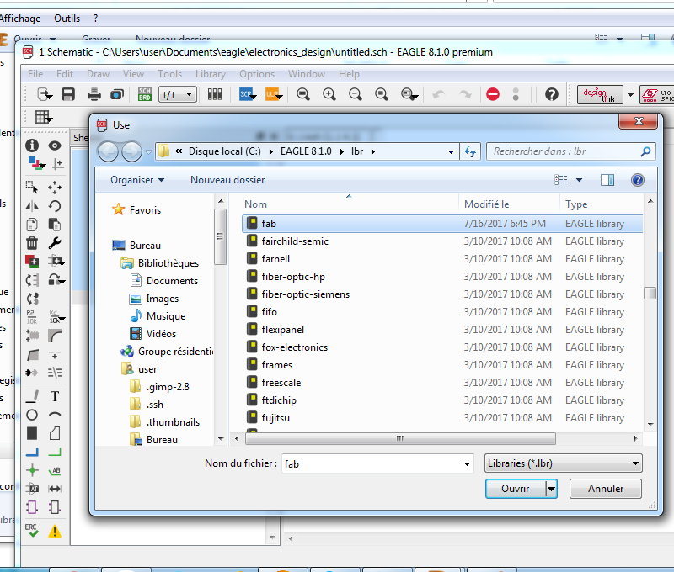Select the Name tool (R2 10k)
Screen dimensions: 674x572
click(32, 317)
